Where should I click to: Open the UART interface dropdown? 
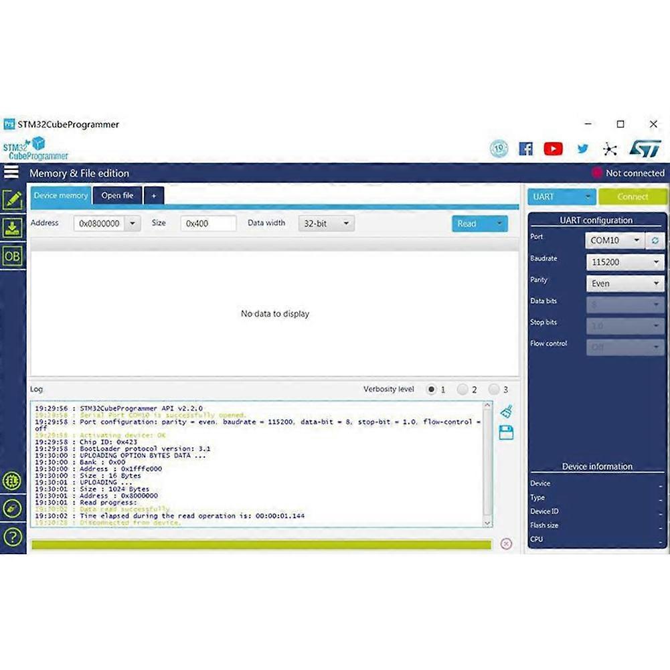point(562,197)
